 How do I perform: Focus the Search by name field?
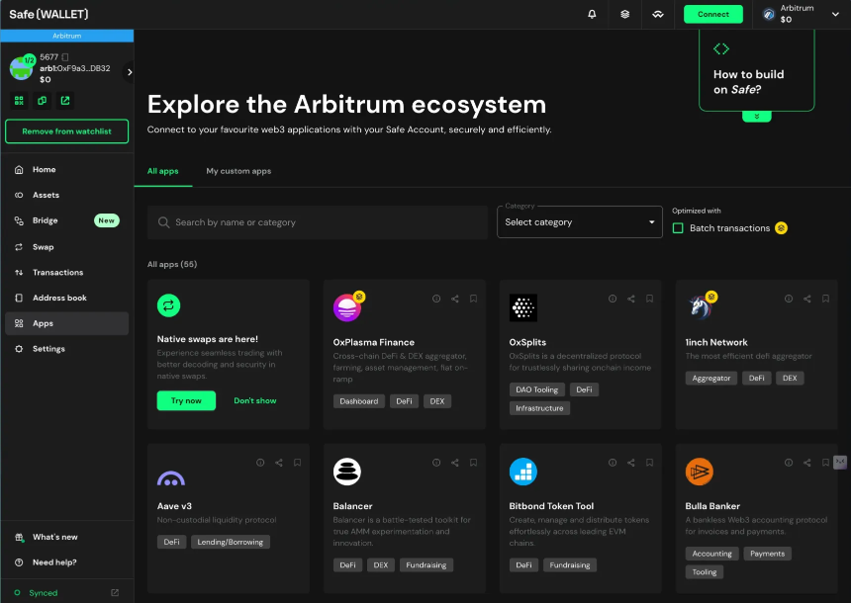[318, 222]
